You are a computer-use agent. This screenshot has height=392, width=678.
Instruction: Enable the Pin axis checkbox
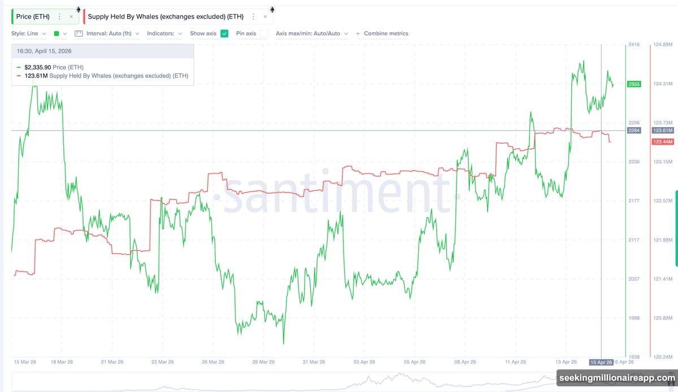tap(264, 33)
